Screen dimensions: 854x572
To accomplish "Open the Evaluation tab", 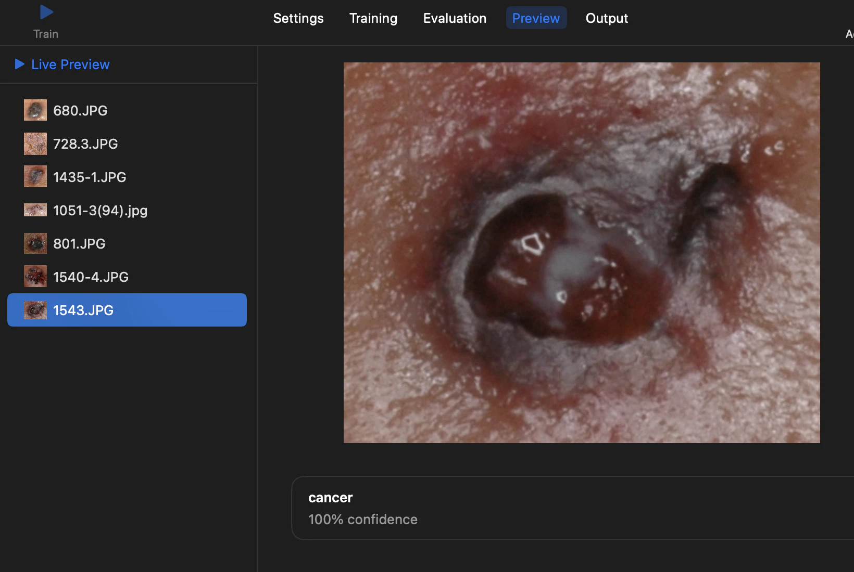I will pos(455,18).
